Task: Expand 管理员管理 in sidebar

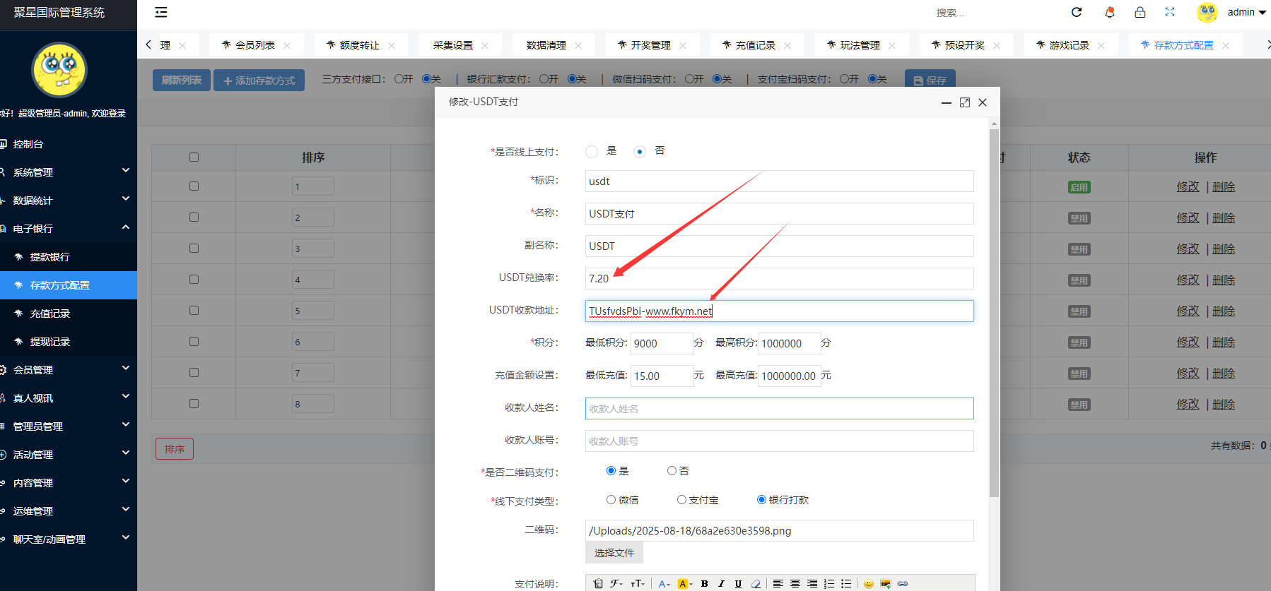Action: pos(69,426)
